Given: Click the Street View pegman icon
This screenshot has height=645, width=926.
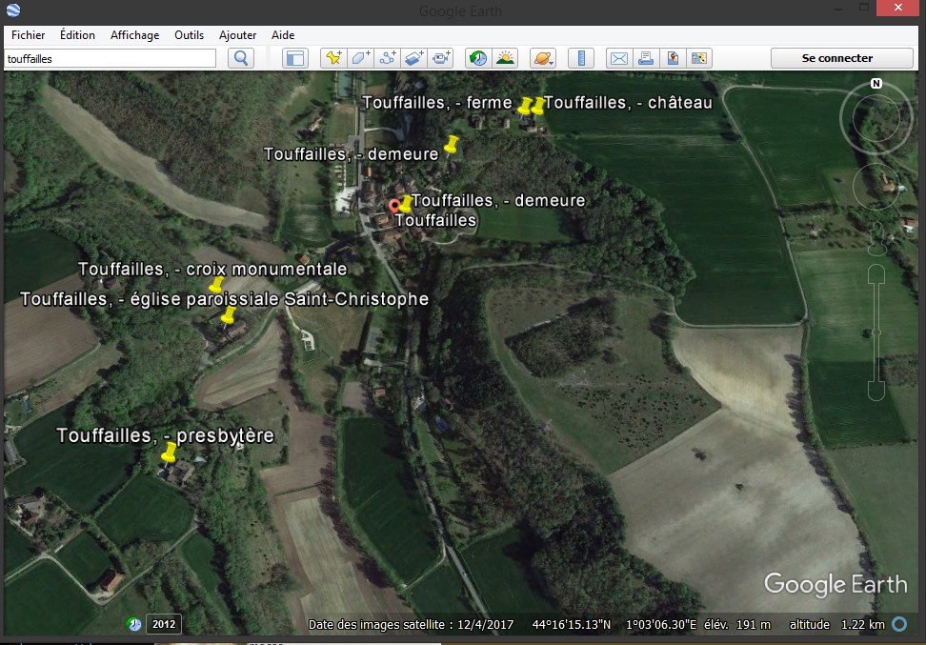Looking at the screenshot, I should click(x=877, y=238).
